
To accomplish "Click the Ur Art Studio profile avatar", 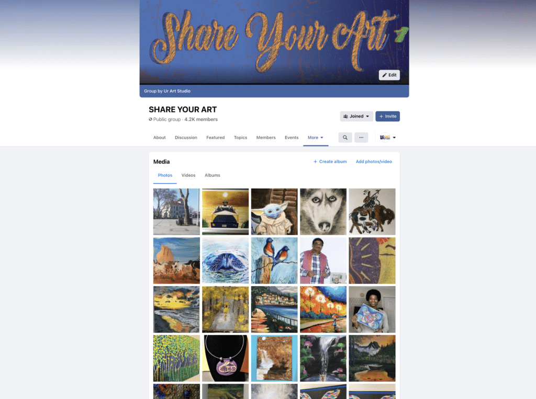I will (385, 138).
